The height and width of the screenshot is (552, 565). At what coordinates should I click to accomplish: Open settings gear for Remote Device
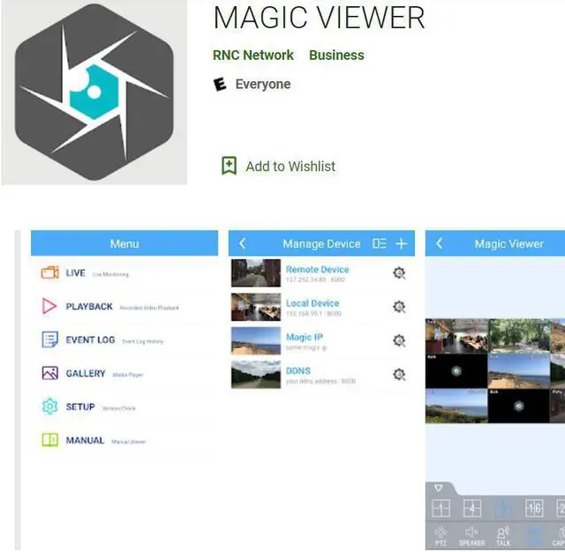[x=399, y=273]
